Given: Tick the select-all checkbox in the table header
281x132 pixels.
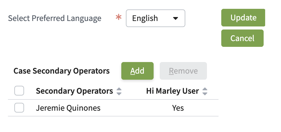Looking at the screenshot, I should tap(19, 91).
